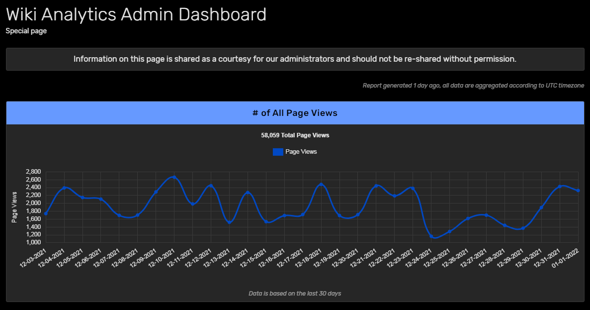Click the # of All Page Views header bar
This screenshot has width=590, height=310.
click(x=295, y=112)
